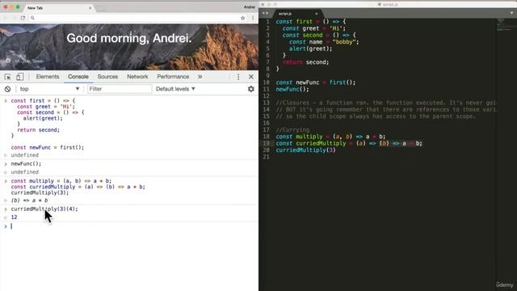517x291 pixels.
Task: Open console settings via the gear icon
Action: (251, 89)
